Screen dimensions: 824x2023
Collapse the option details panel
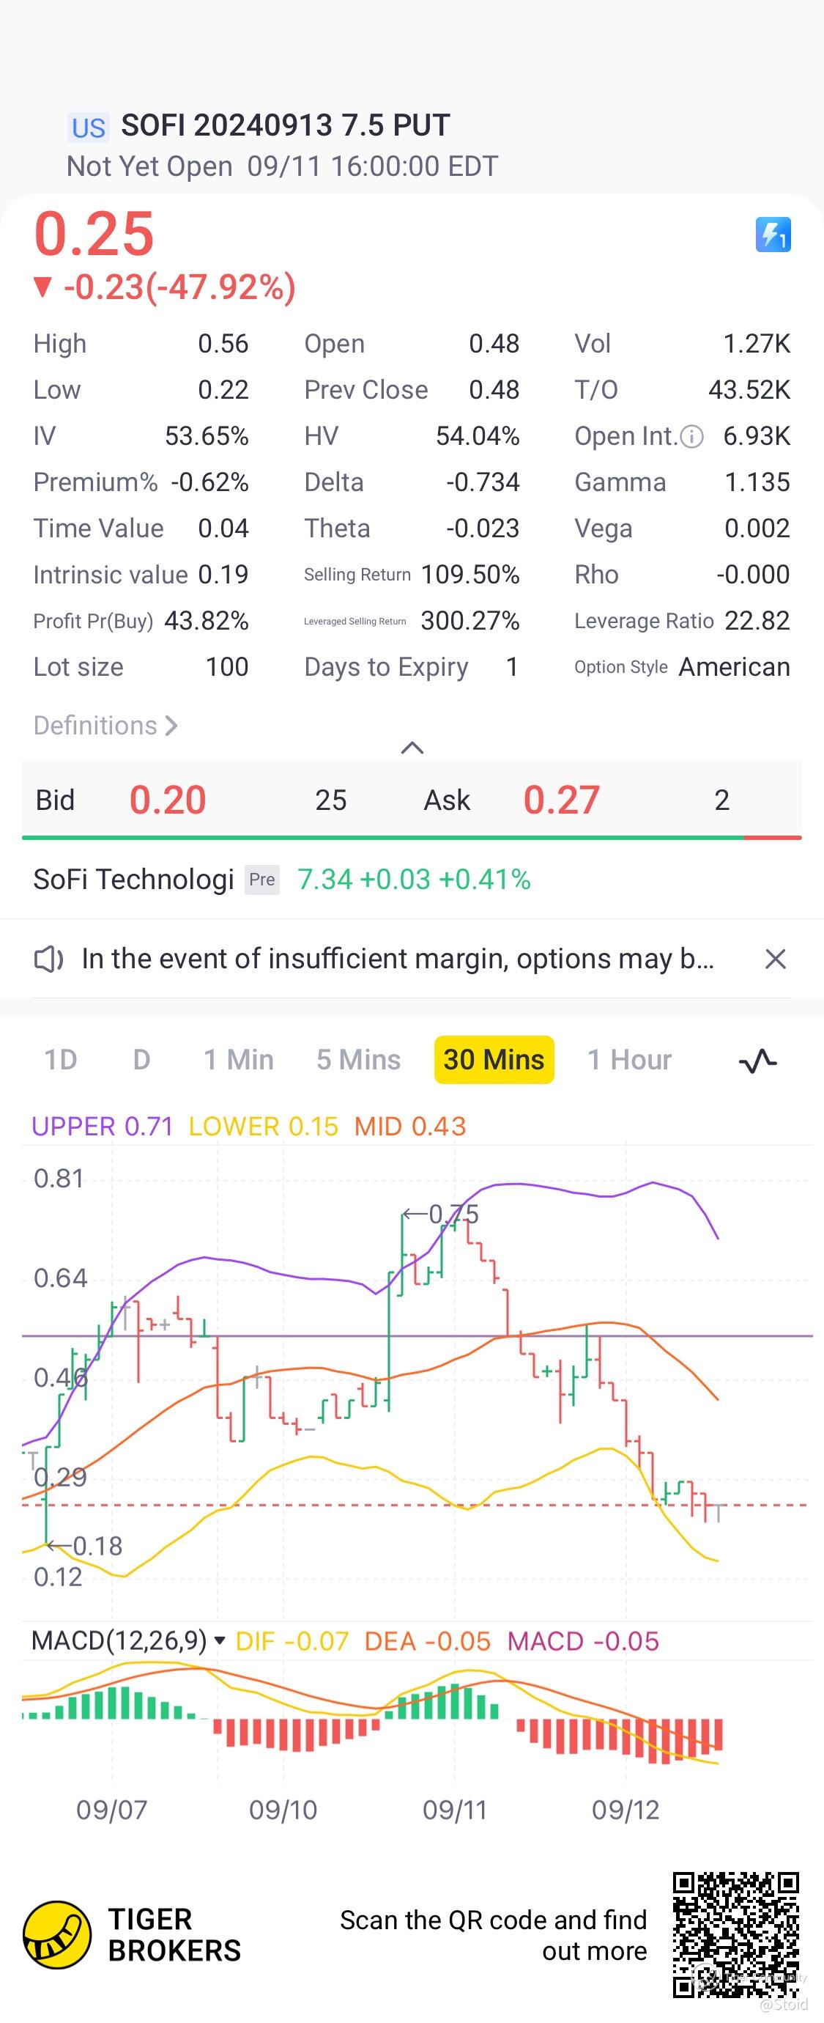point(412,747)
